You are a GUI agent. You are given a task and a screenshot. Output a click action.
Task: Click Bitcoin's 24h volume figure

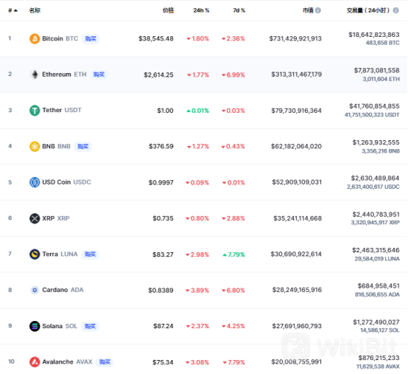[x=374, y=35]
